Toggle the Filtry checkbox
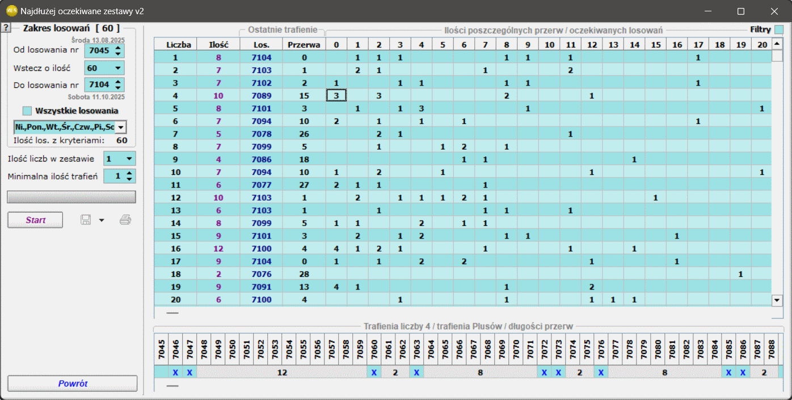792x400 pixels. [x=779, y=29]
